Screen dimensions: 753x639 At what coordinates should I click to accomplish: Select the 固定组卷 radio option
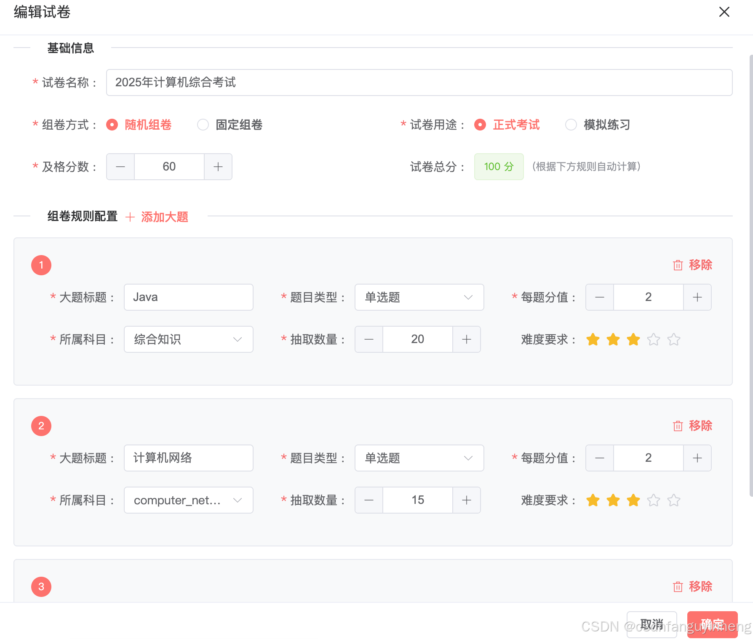230,125
